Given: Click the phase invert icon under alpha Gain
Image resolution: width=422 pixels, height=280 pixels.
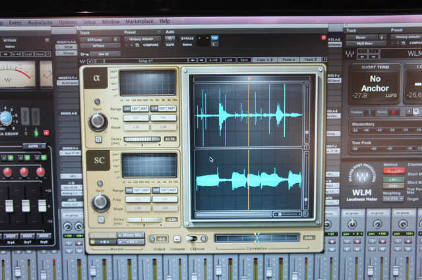Looking at the screenshot, I should pyautogui.click(x=98, y=140).
